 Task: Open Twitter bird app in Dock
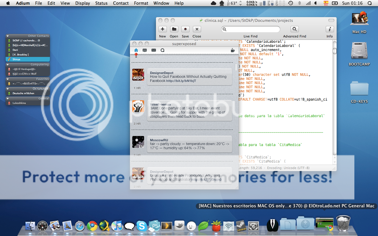179,226
